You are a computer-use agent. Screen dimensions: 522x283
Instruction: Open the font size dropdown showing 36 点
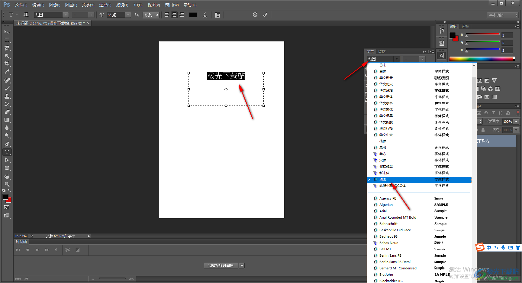[128, 15]
